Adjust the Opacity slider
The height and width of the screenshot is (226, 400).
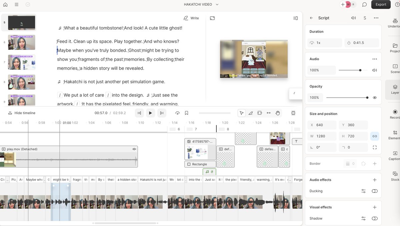click(x=347, y=98)
